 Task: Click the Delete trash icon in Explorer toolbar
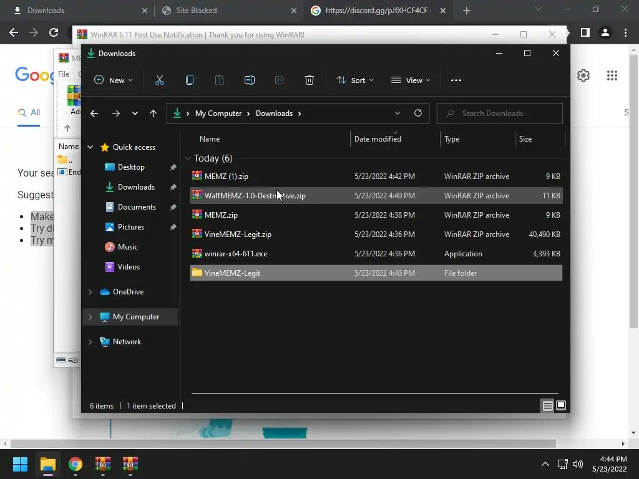point(310,80)
